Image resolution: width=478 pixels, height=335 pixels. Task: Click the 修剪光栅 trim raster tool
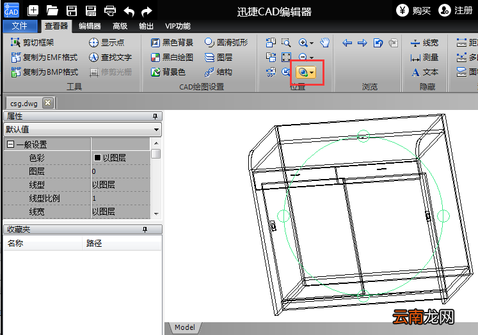[x=110, y=72]
